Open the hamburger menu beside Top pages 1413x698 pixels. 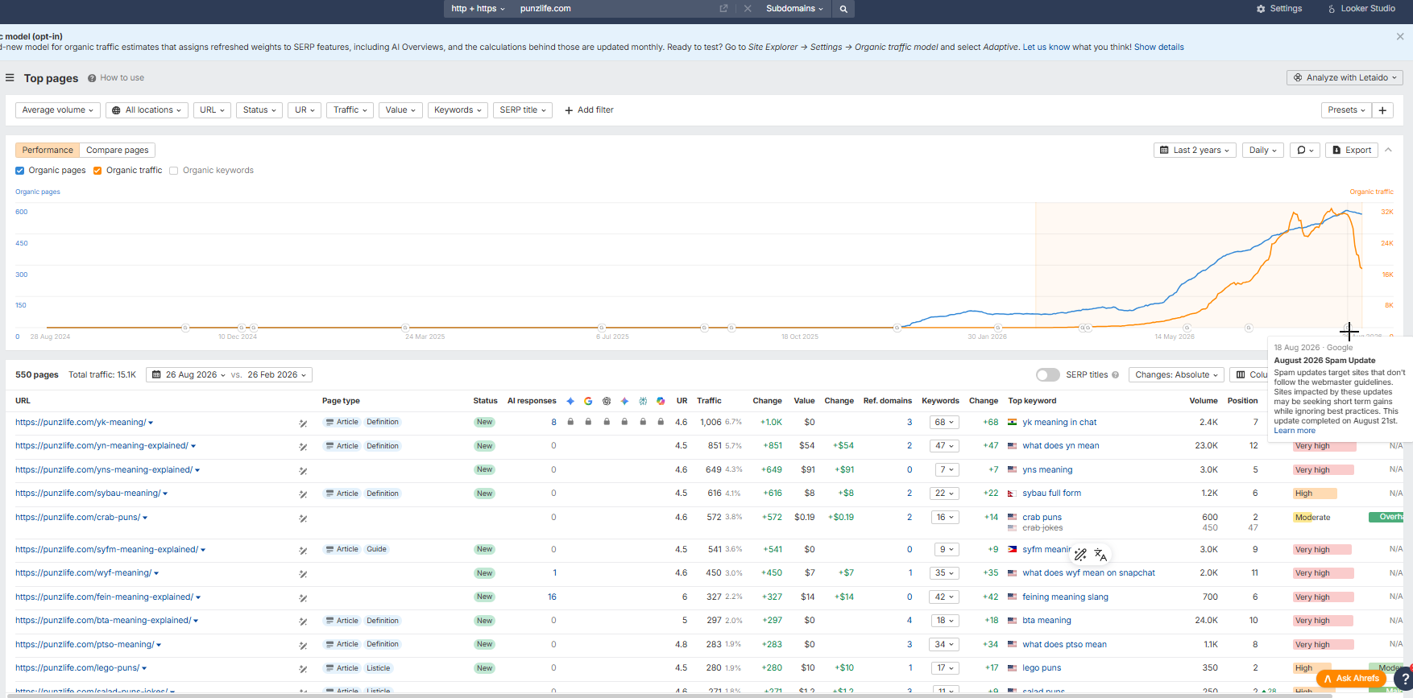click(x=10, y=78)
